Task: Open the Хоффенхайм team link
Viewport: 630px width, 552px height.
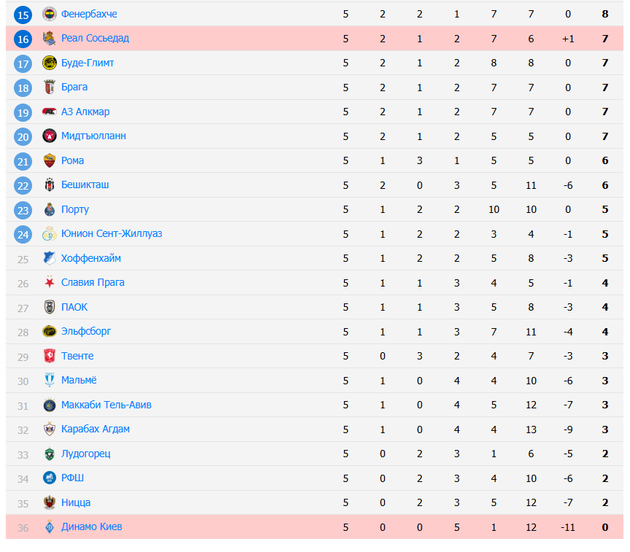Action: (x=91, y=258)
